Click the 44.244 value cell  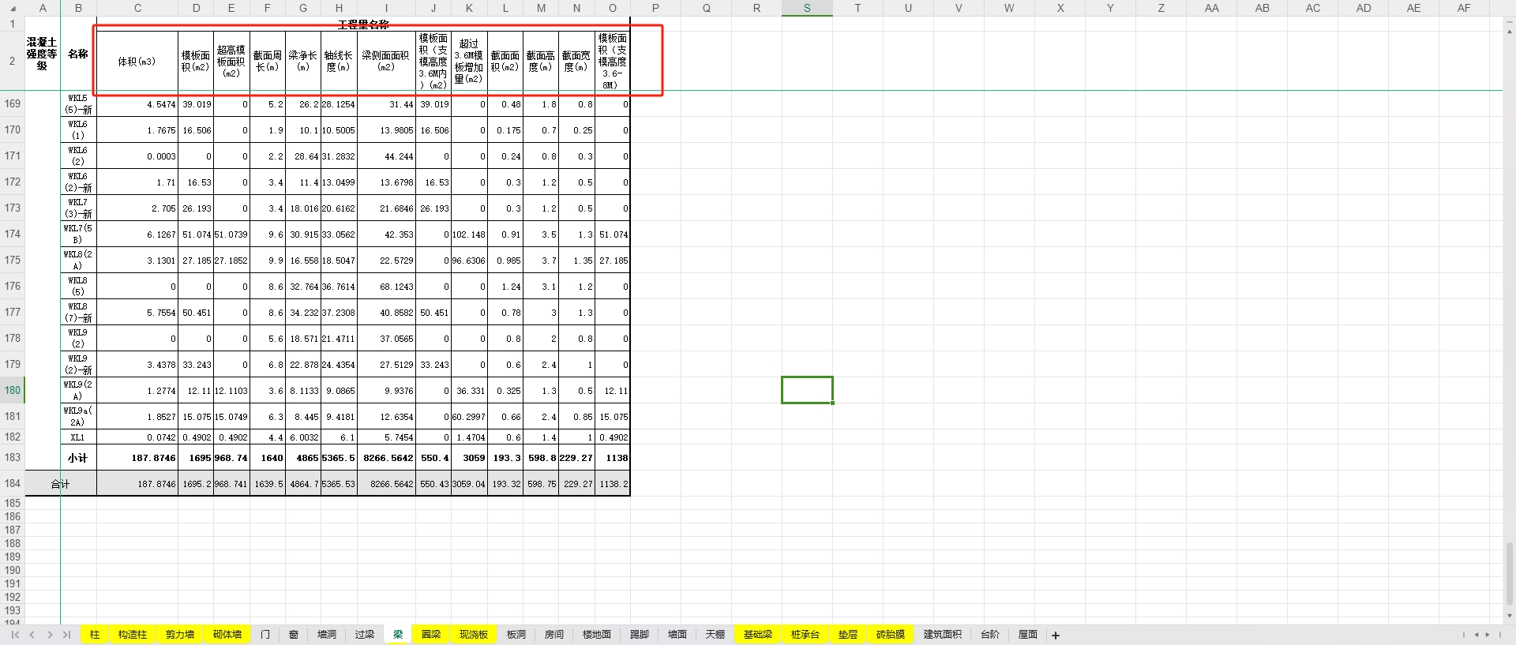point(386,156)
